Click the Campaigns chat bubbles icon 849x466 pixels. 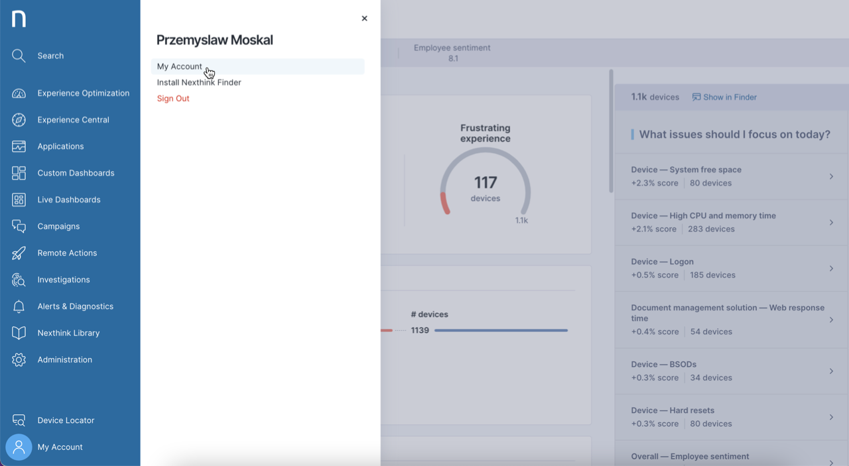(19, 227)
